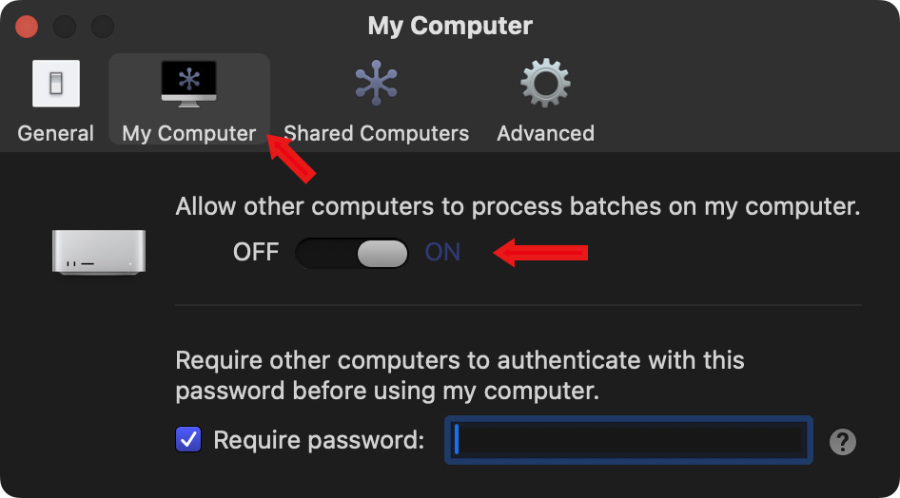Click the My Computer monitor icon
The height and width of the screenshot is (498, 900).
(x=188, y=83)
